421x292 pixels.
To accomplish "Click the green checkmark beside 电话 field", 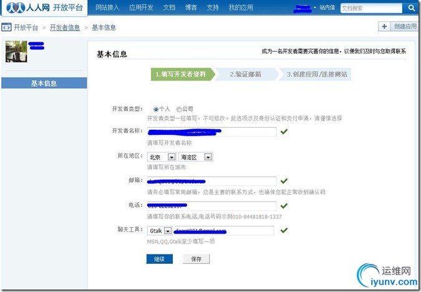I will pyautogui.click(x=284, y=206).
